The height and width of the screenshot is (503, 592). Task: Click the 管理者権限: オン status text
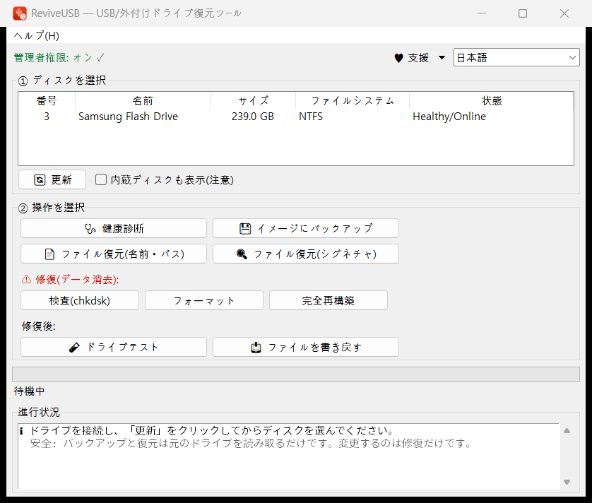(x=59, y=58)
